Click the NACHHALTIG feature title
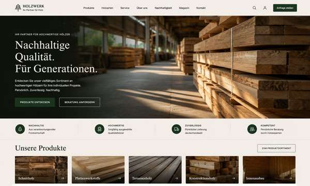The width and height of the screenshot is (310, 186). pyautogui.click(x=36, y=126)
